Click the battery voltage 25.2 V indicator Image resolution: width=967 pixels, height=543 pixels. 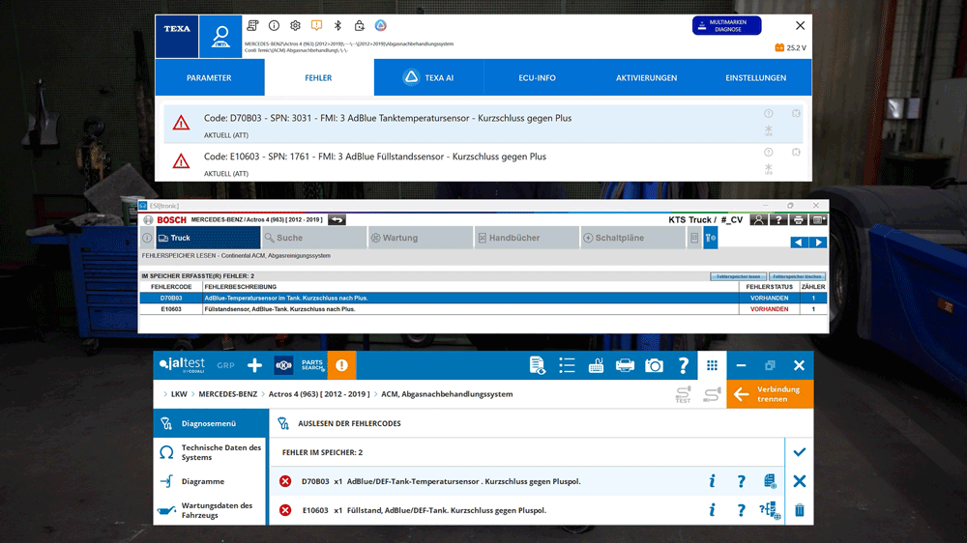(x=790, y=47)
